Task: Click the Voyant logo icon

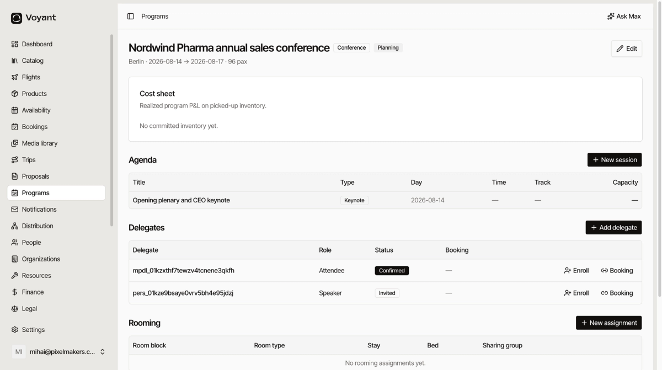Action: 17,18
